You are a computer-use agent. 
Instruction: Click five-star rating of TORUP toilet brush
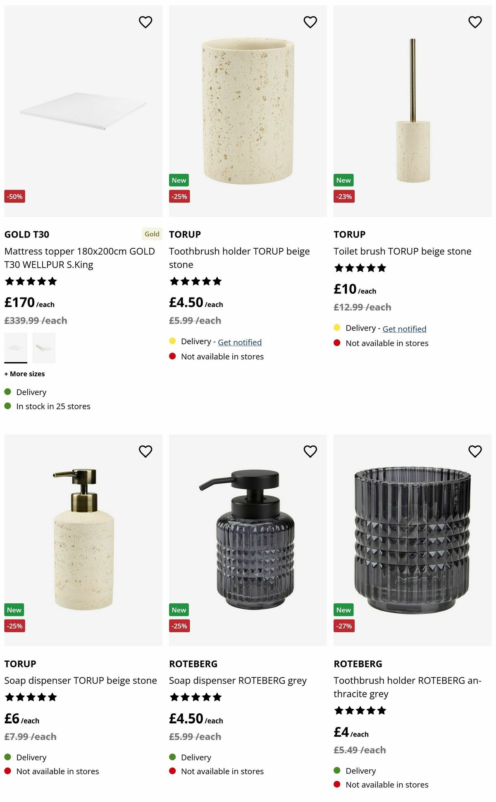point(360,268)
